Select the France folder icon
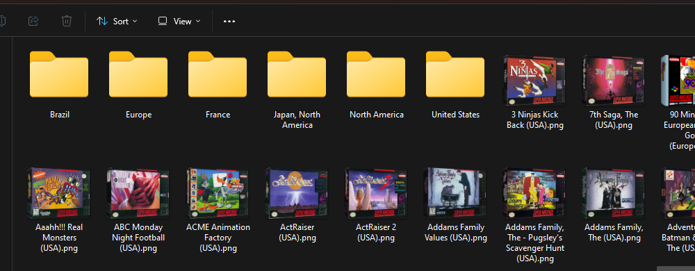Viewport: 695px width, 271px height. 218,74
